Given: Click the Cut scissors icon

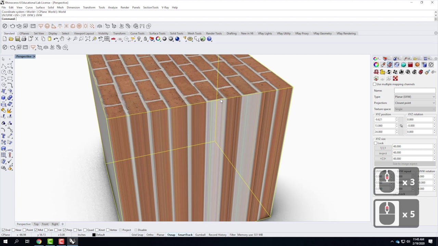Looking at the screenshot, I should (x=37, y=39).
